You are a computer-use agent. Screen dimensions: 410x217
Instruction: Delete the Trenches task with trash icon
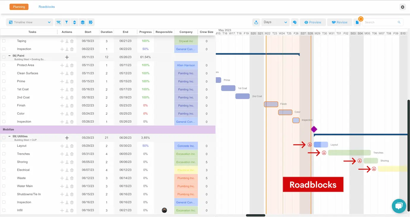click(x=72, y=154)
